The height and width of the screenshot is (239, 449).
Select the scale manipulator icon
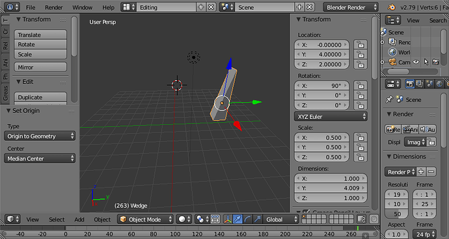(257, 220)
